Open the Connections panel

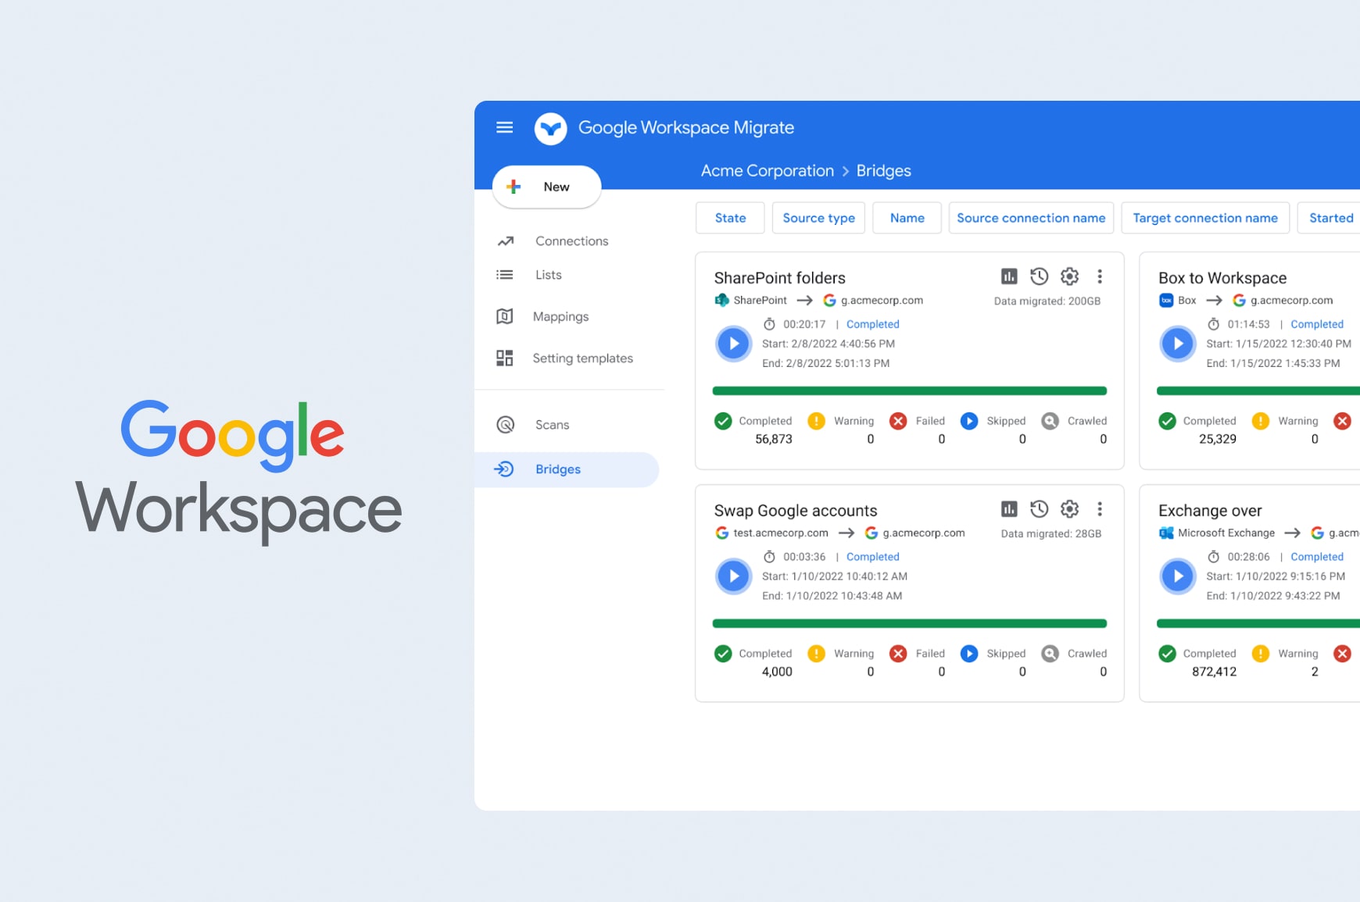pos(571,241)
